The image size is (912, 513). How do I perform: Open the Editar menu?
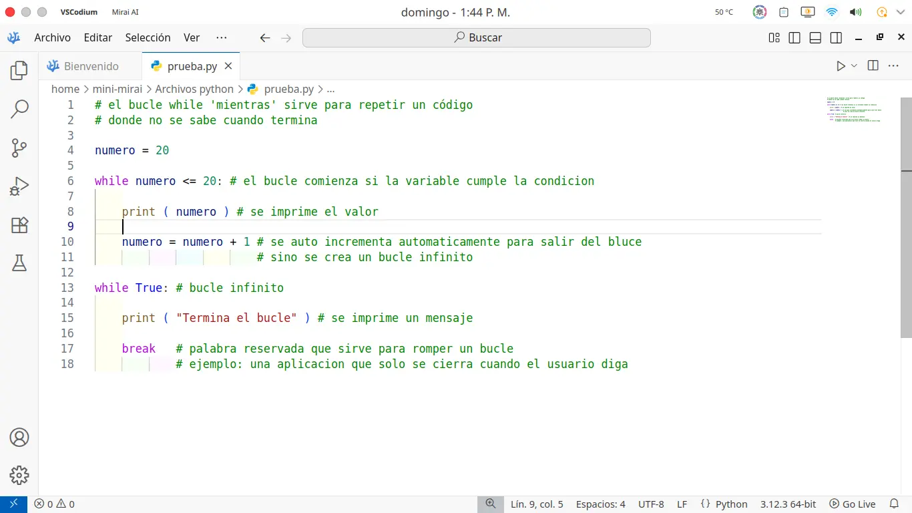tap(98, 38)
